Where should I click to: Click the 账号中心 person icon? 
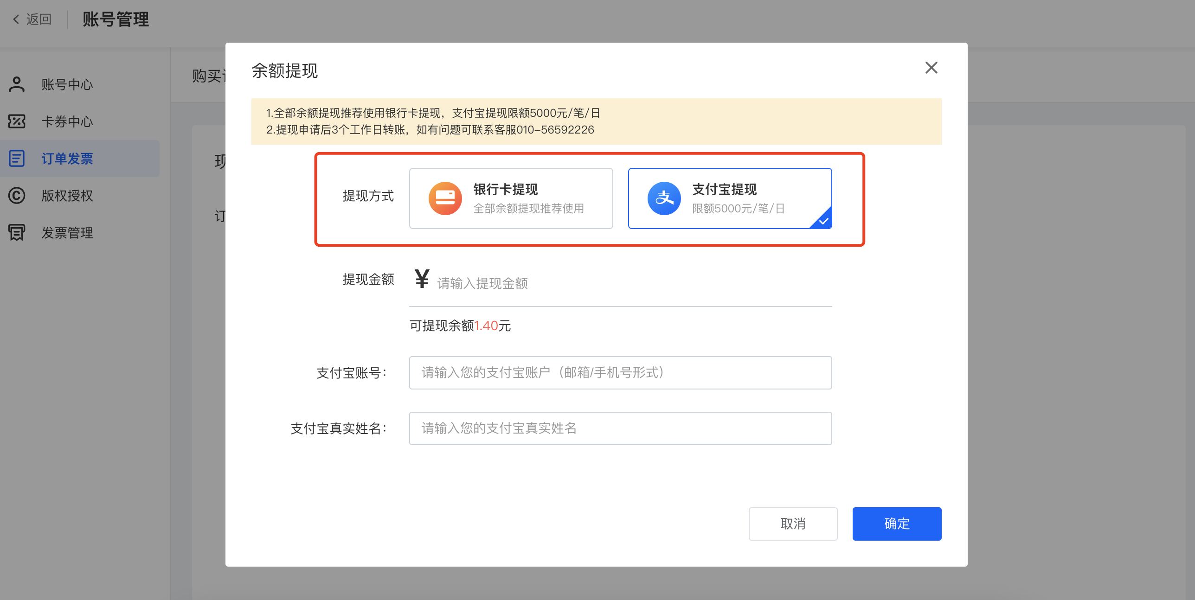(x=17, y=84)
